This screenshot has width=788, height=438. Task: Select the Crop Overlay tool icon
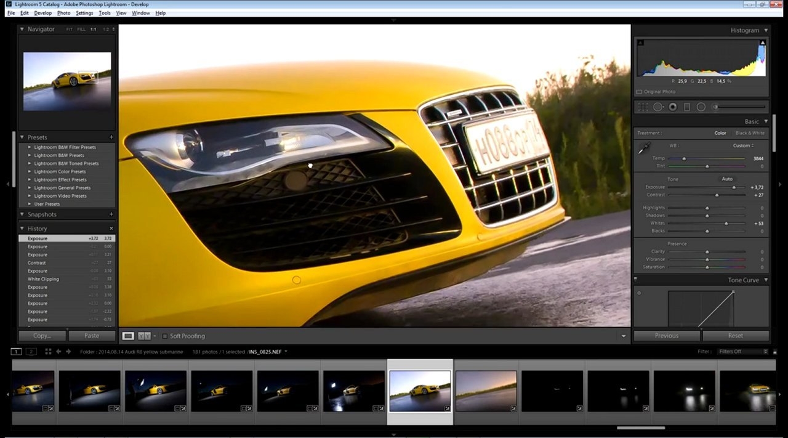pos(643,107)
